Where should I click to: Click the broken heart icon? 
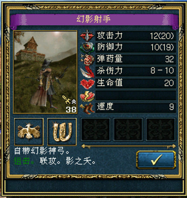pos(87,95)
